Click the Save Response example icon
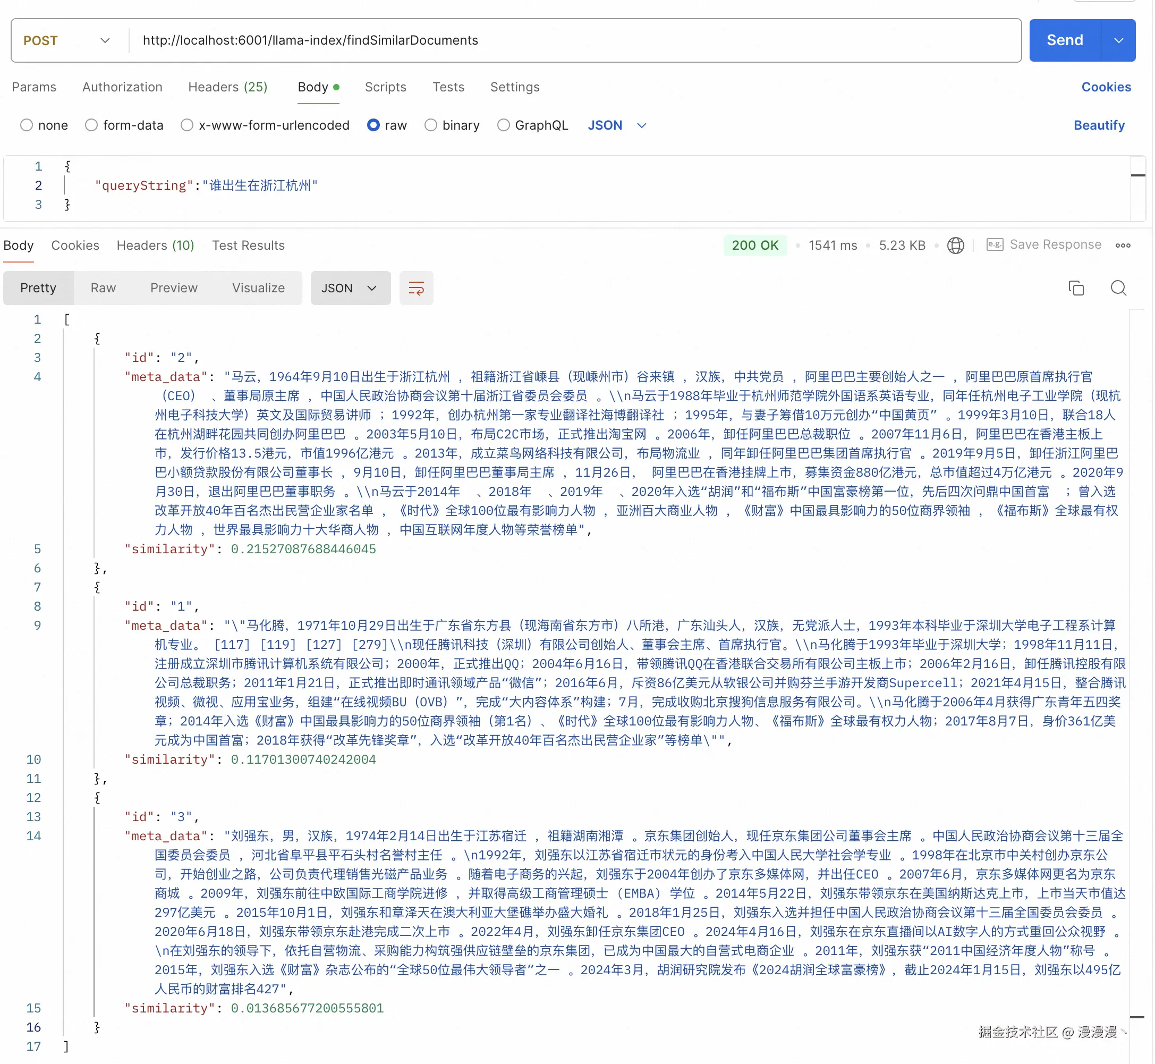The height and width of the screenshot is (1064, 1155). pyautogui.click(x=995, y=244)
